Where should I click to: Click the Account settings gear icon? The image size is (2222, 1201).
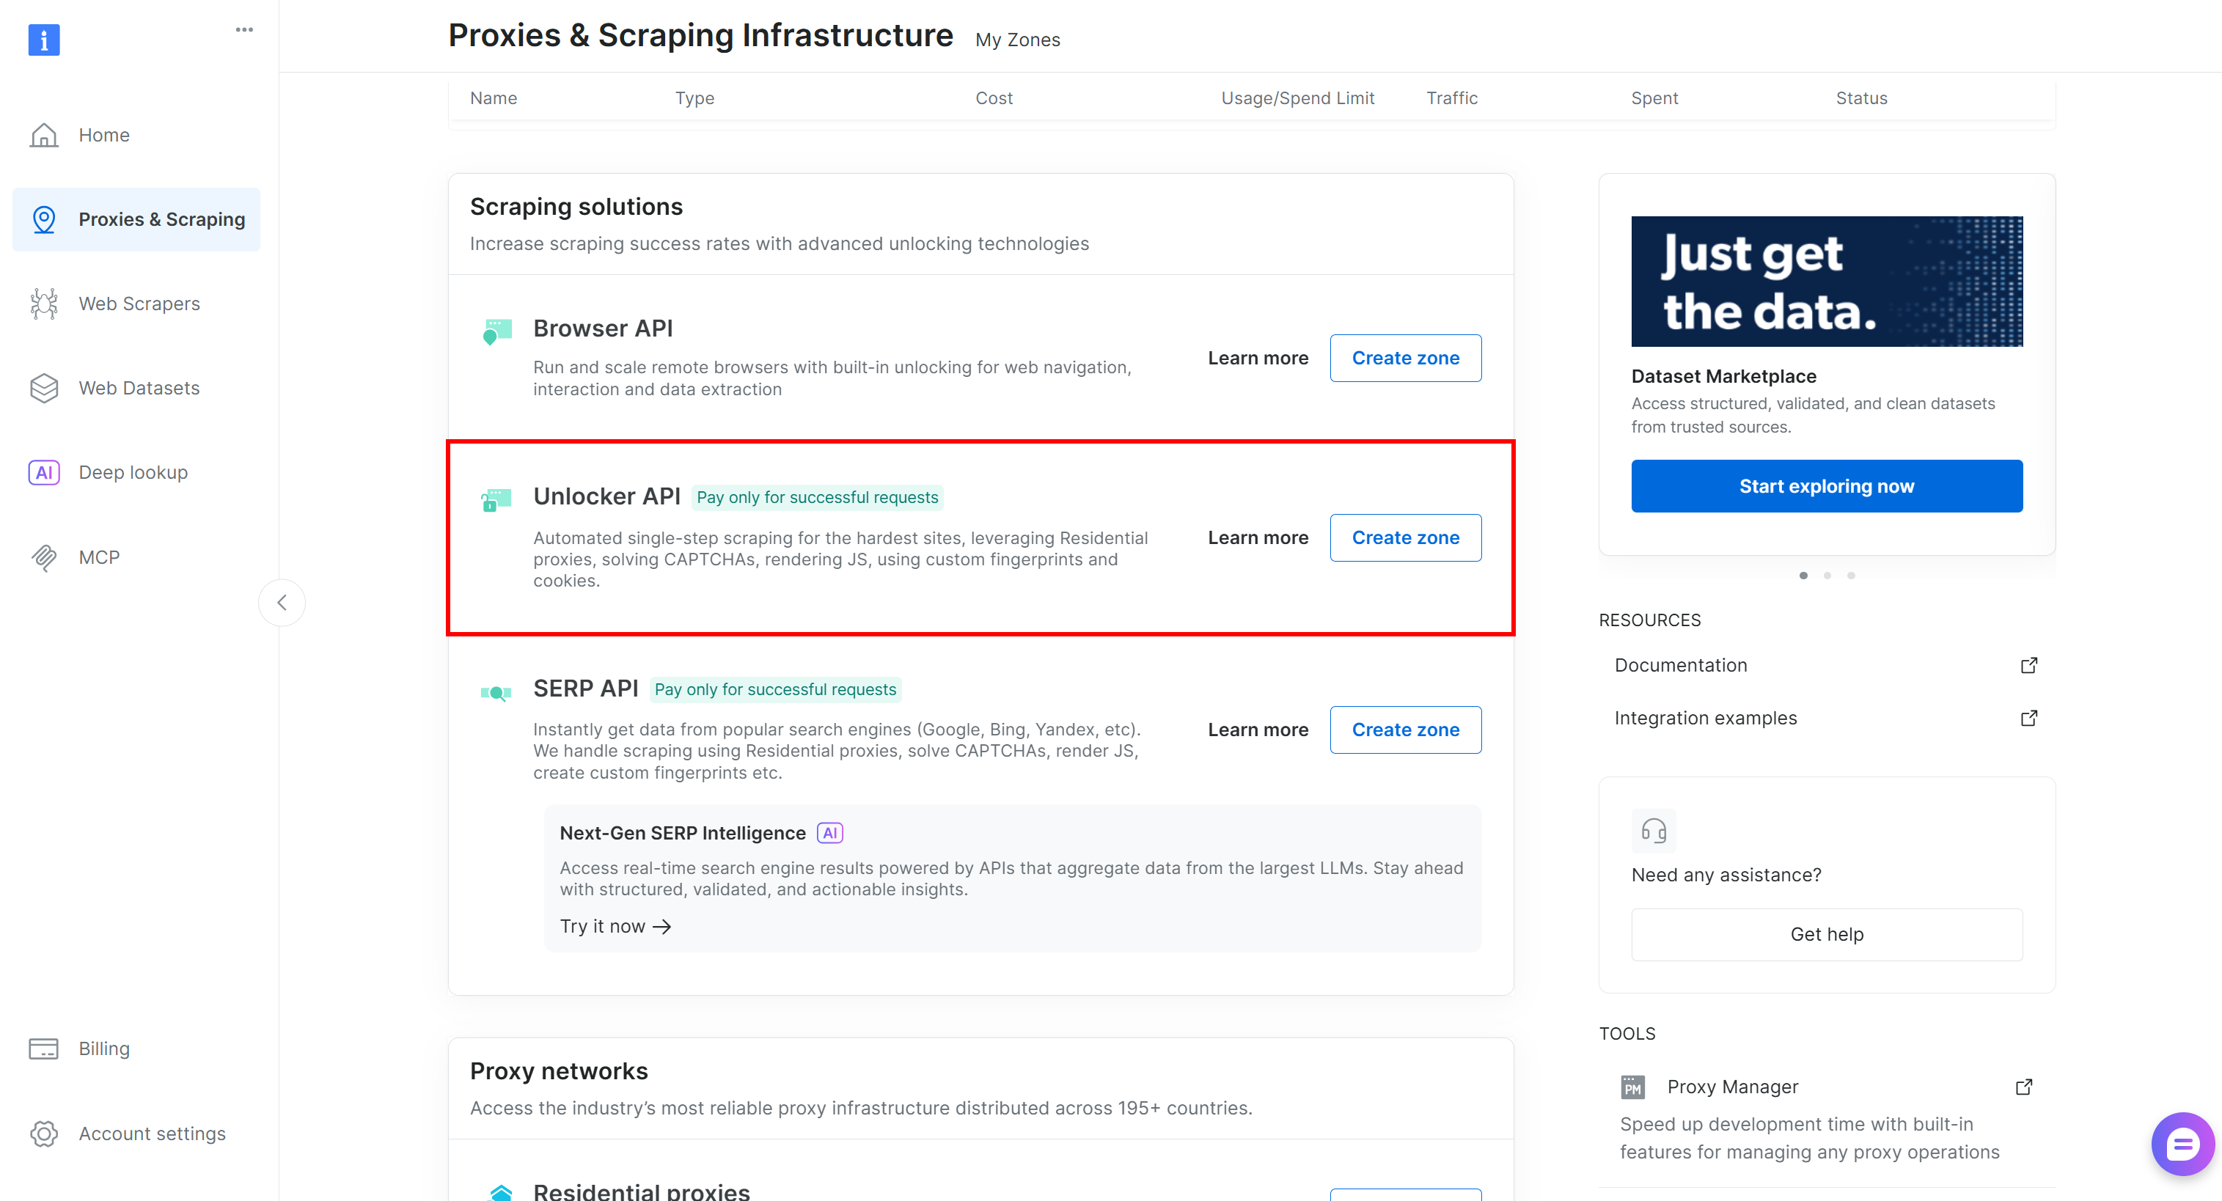[x=43, y=1134]
